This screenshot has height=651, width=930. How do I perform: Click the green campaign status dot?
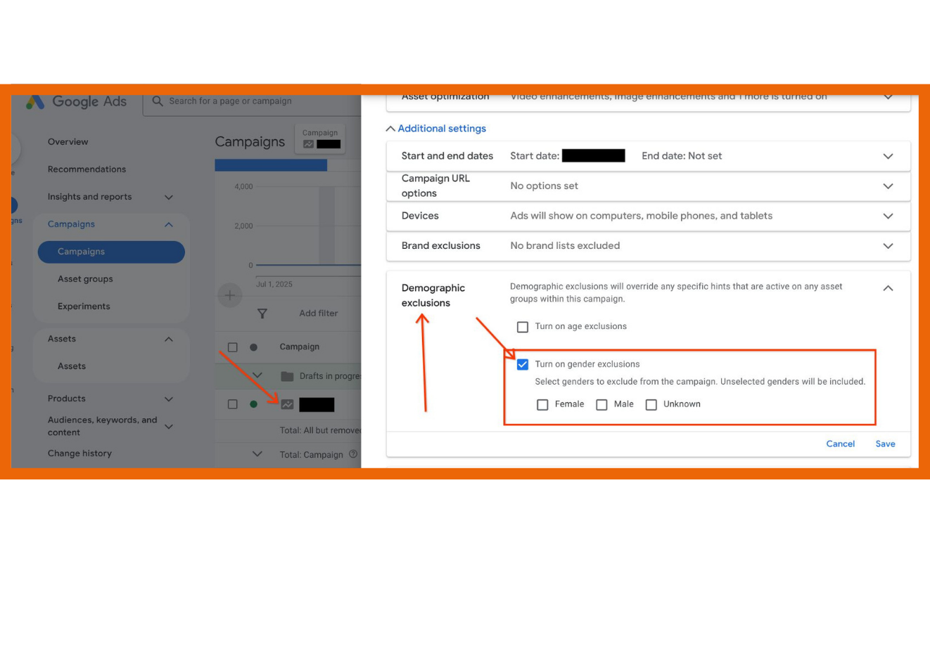pos(253,404)
